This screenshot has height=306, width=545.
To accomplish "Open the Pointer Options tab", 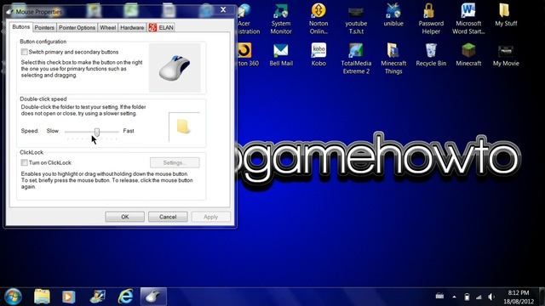I will (77, 27).
